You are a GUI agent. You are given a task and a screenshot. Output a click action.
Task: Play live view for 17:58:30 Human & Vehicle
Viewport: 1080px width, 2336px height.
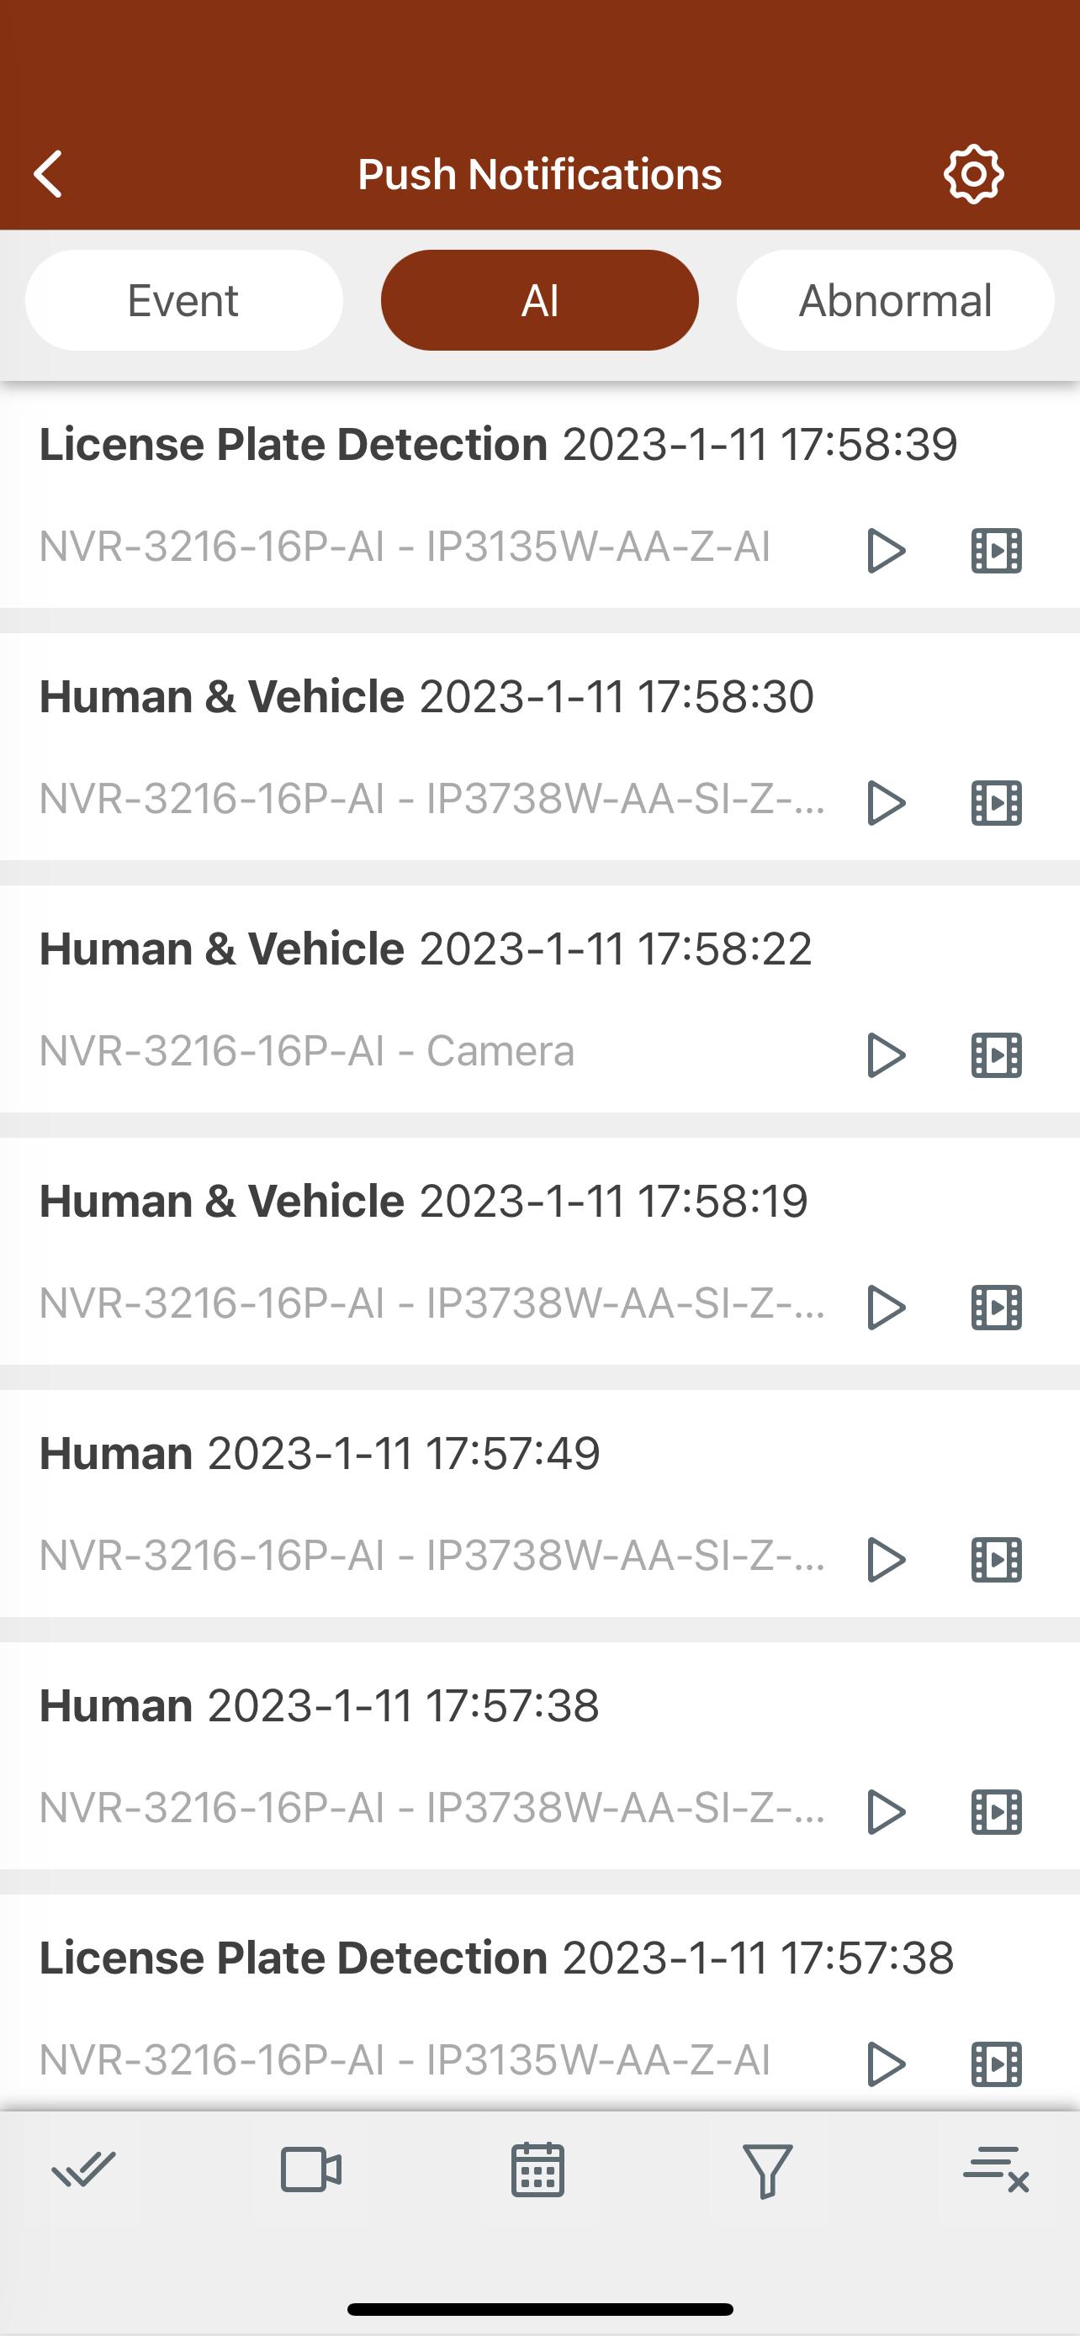(885, 802)
